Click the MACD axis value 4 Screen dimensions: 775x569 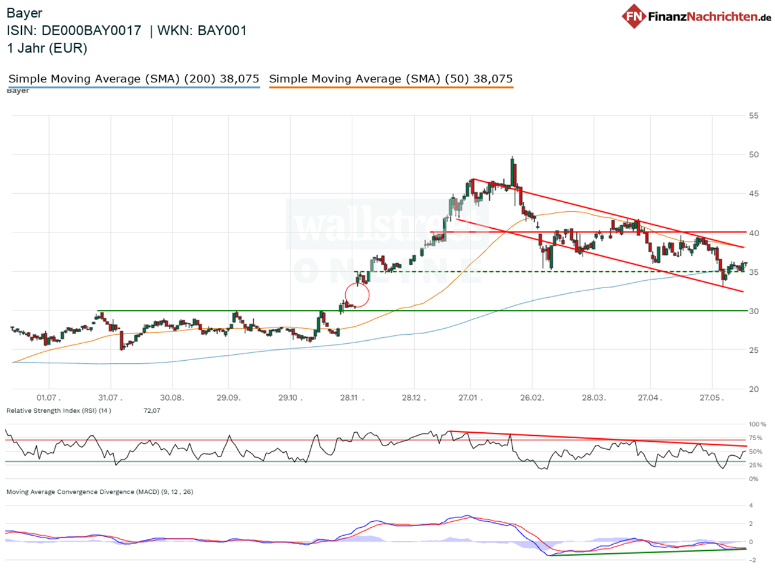click(x=751, y=505)
